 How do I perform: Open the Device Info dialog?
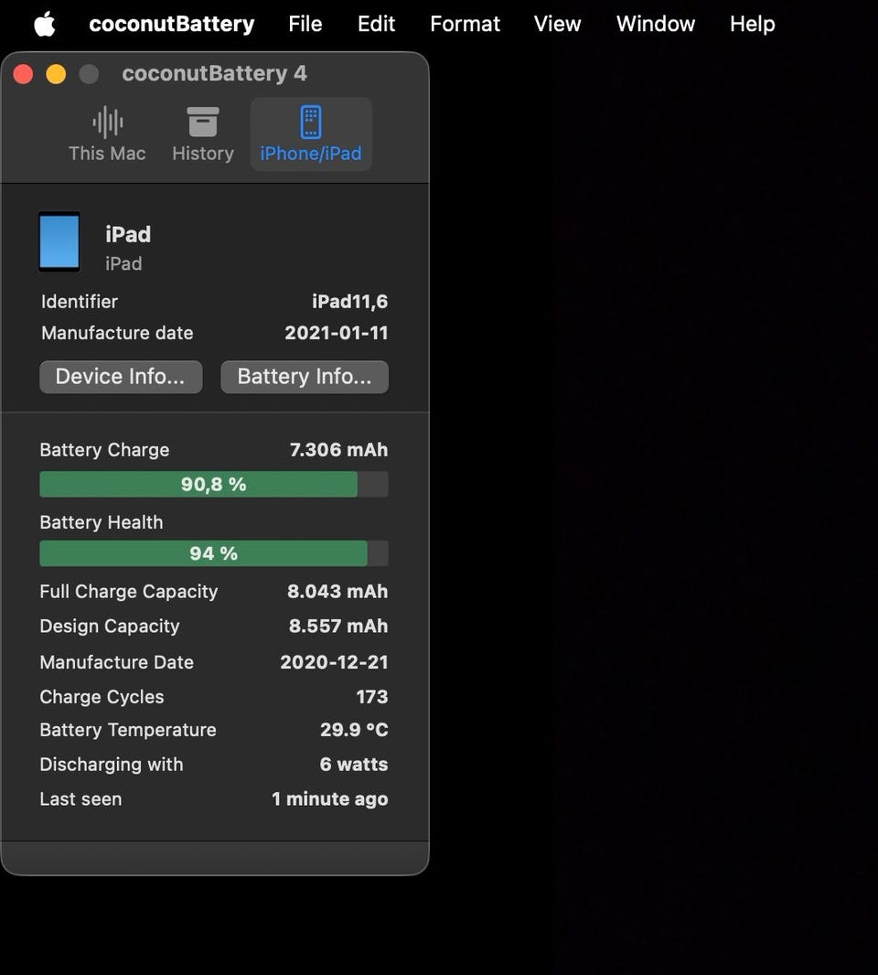[x=121, y=377]
